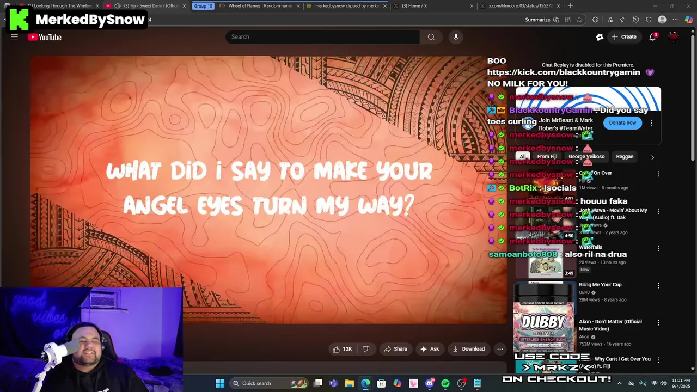Click the Share button
The image size is (697, 392).
[x=395, y=349]
